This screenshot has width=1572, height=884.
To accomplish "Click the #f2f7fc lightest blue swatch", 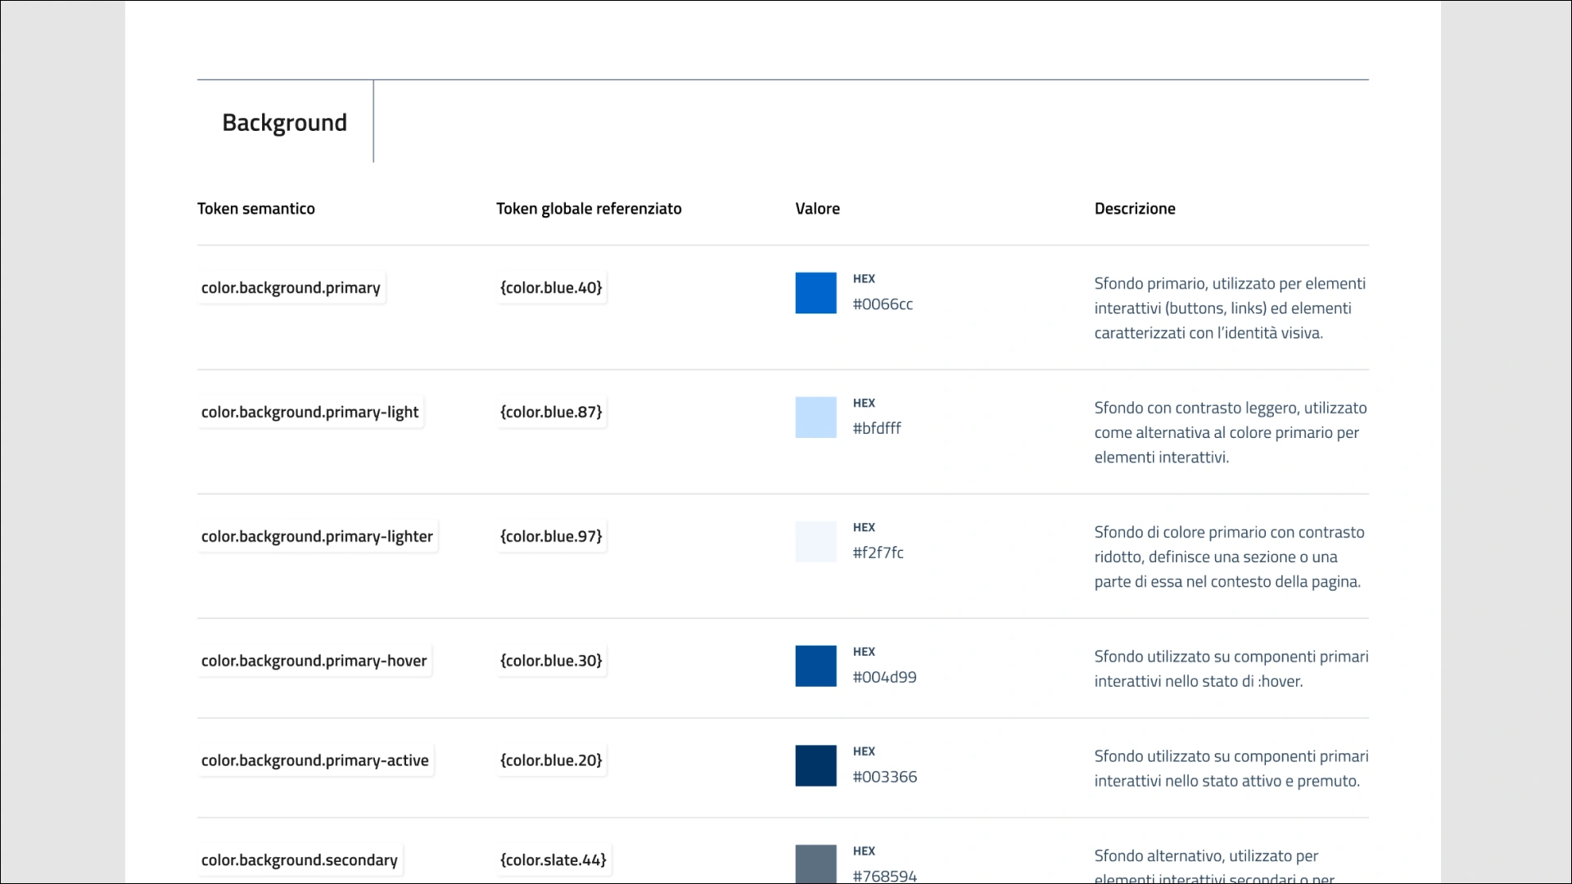I will pos(815,542).
